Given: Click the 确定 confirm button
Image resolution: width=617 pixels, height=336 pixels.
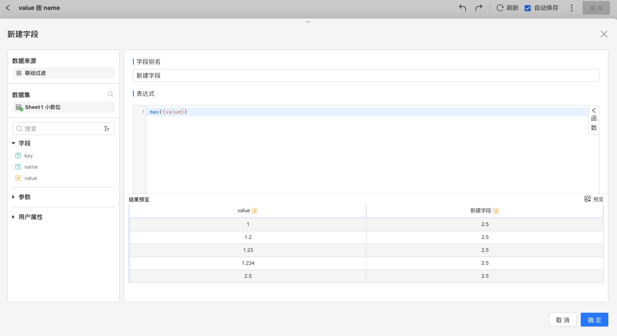Looking at the screenshot, I should 594,320.
